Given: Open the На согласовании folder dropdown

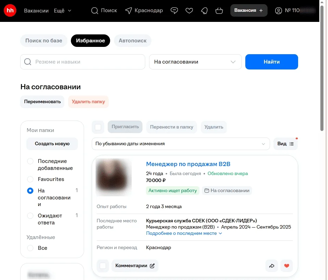Looking at the screenshot, I should [x=195, y=62].
